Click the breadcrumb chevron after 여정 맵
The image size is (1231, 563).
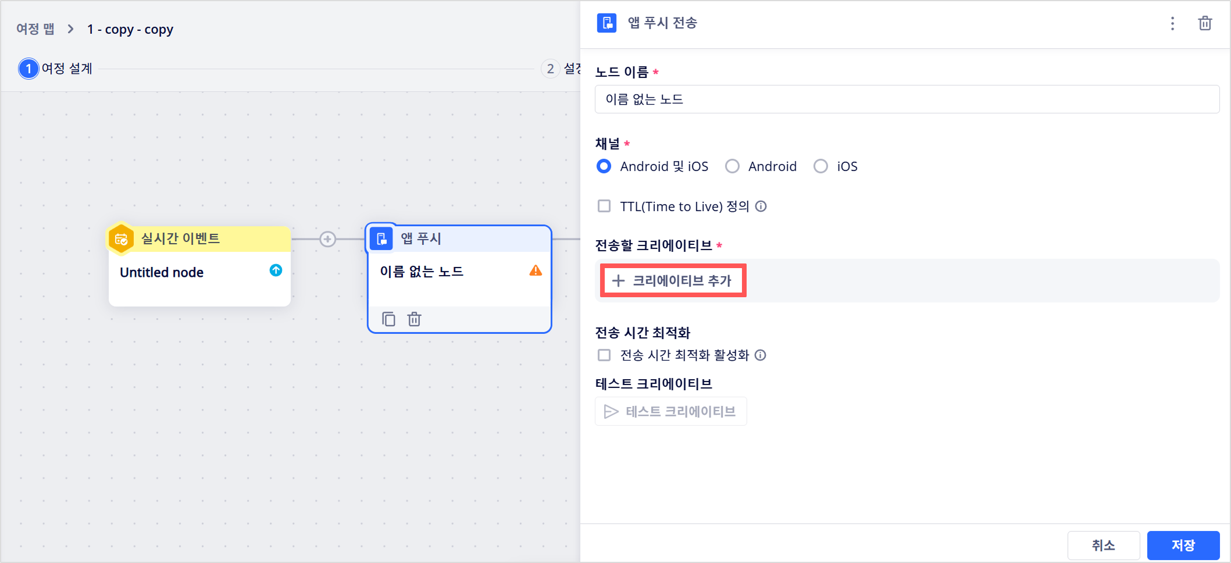[71, 29]
